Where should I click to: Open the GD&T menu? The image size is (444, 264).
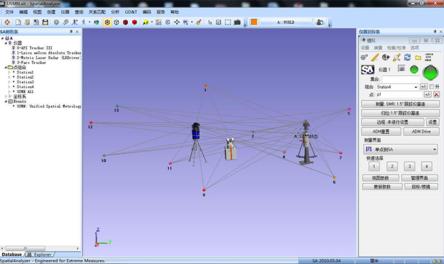[131, 12]
